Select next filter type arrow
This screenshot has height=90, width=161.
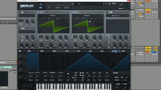pyautogui.click(x=128, y=16)
